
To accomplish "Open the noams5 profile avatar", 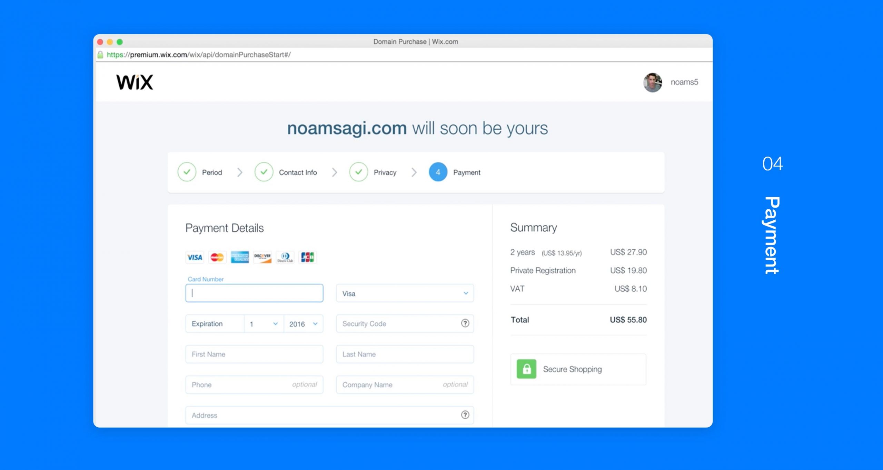I will [x=653, y=82].
